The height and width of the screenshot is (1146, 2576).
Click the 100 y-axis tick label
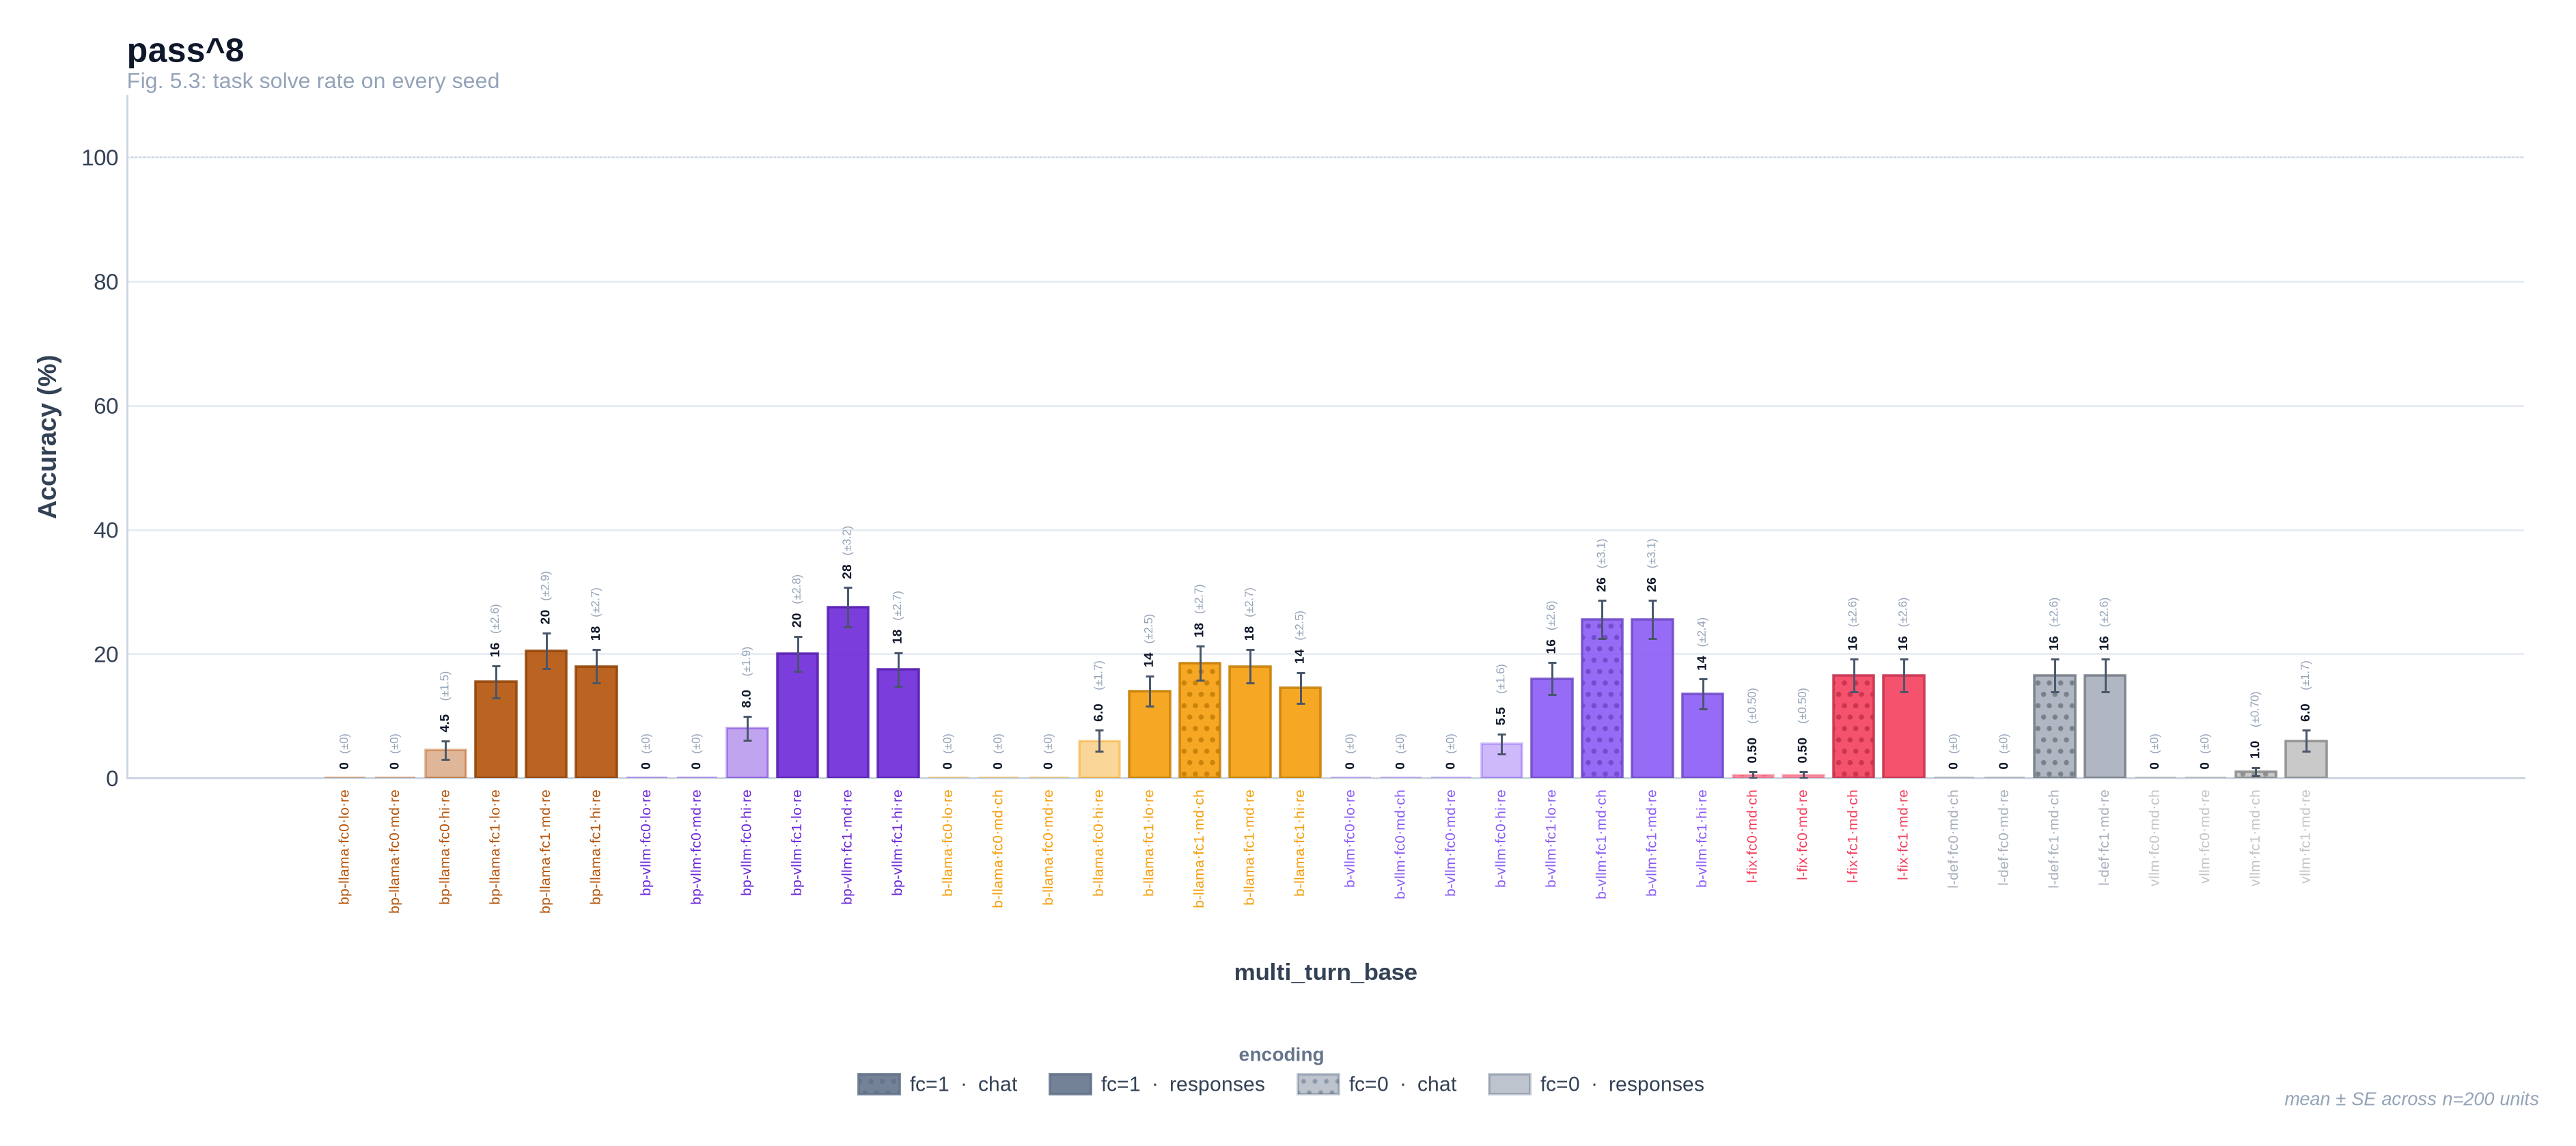99,158
